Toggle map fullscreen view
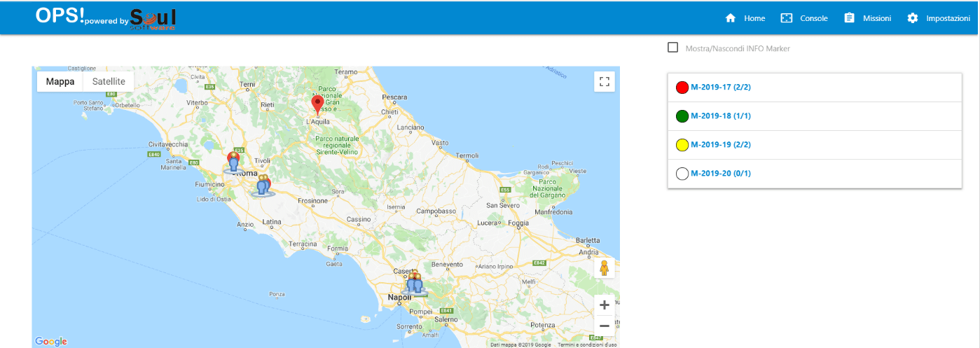This screenshot has height=348, width=980. pyautogui.click(x=605, y=81)
